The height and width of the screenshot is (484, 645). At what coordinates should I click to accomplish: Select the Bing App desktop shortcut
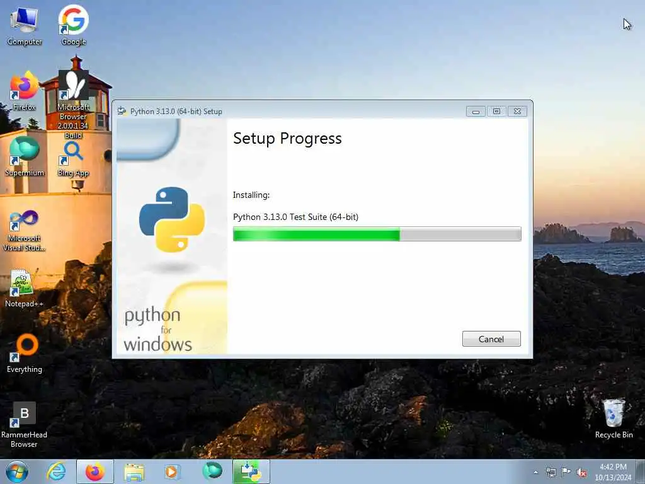pyautogui.click(x=73, y=159)
